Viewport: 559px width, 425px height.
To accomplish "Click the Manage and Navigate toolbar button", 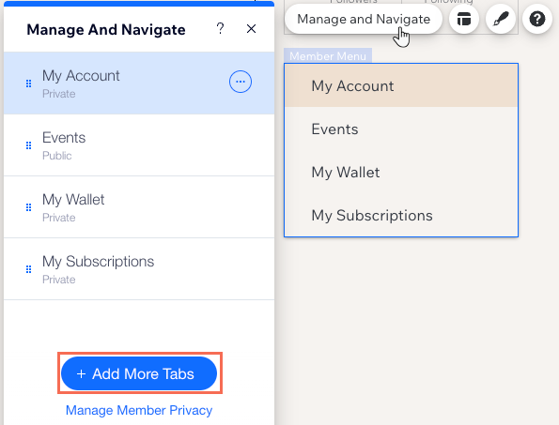I will pyautogui.click(x=364, y=19).
